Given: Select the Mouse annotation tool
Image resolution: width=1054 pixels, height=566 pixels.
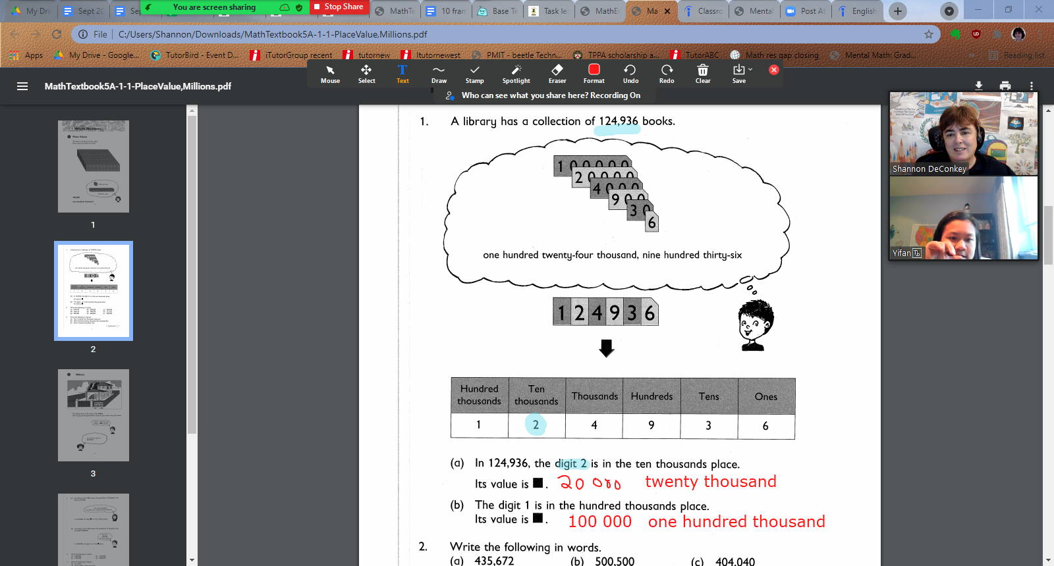Looking at the screenshot, I should point(330,74).
